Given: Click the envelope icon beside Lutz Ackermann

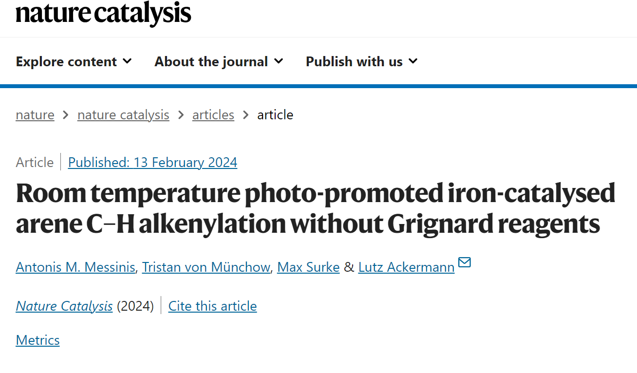Looking at the screenshot, I should (465, 262).
